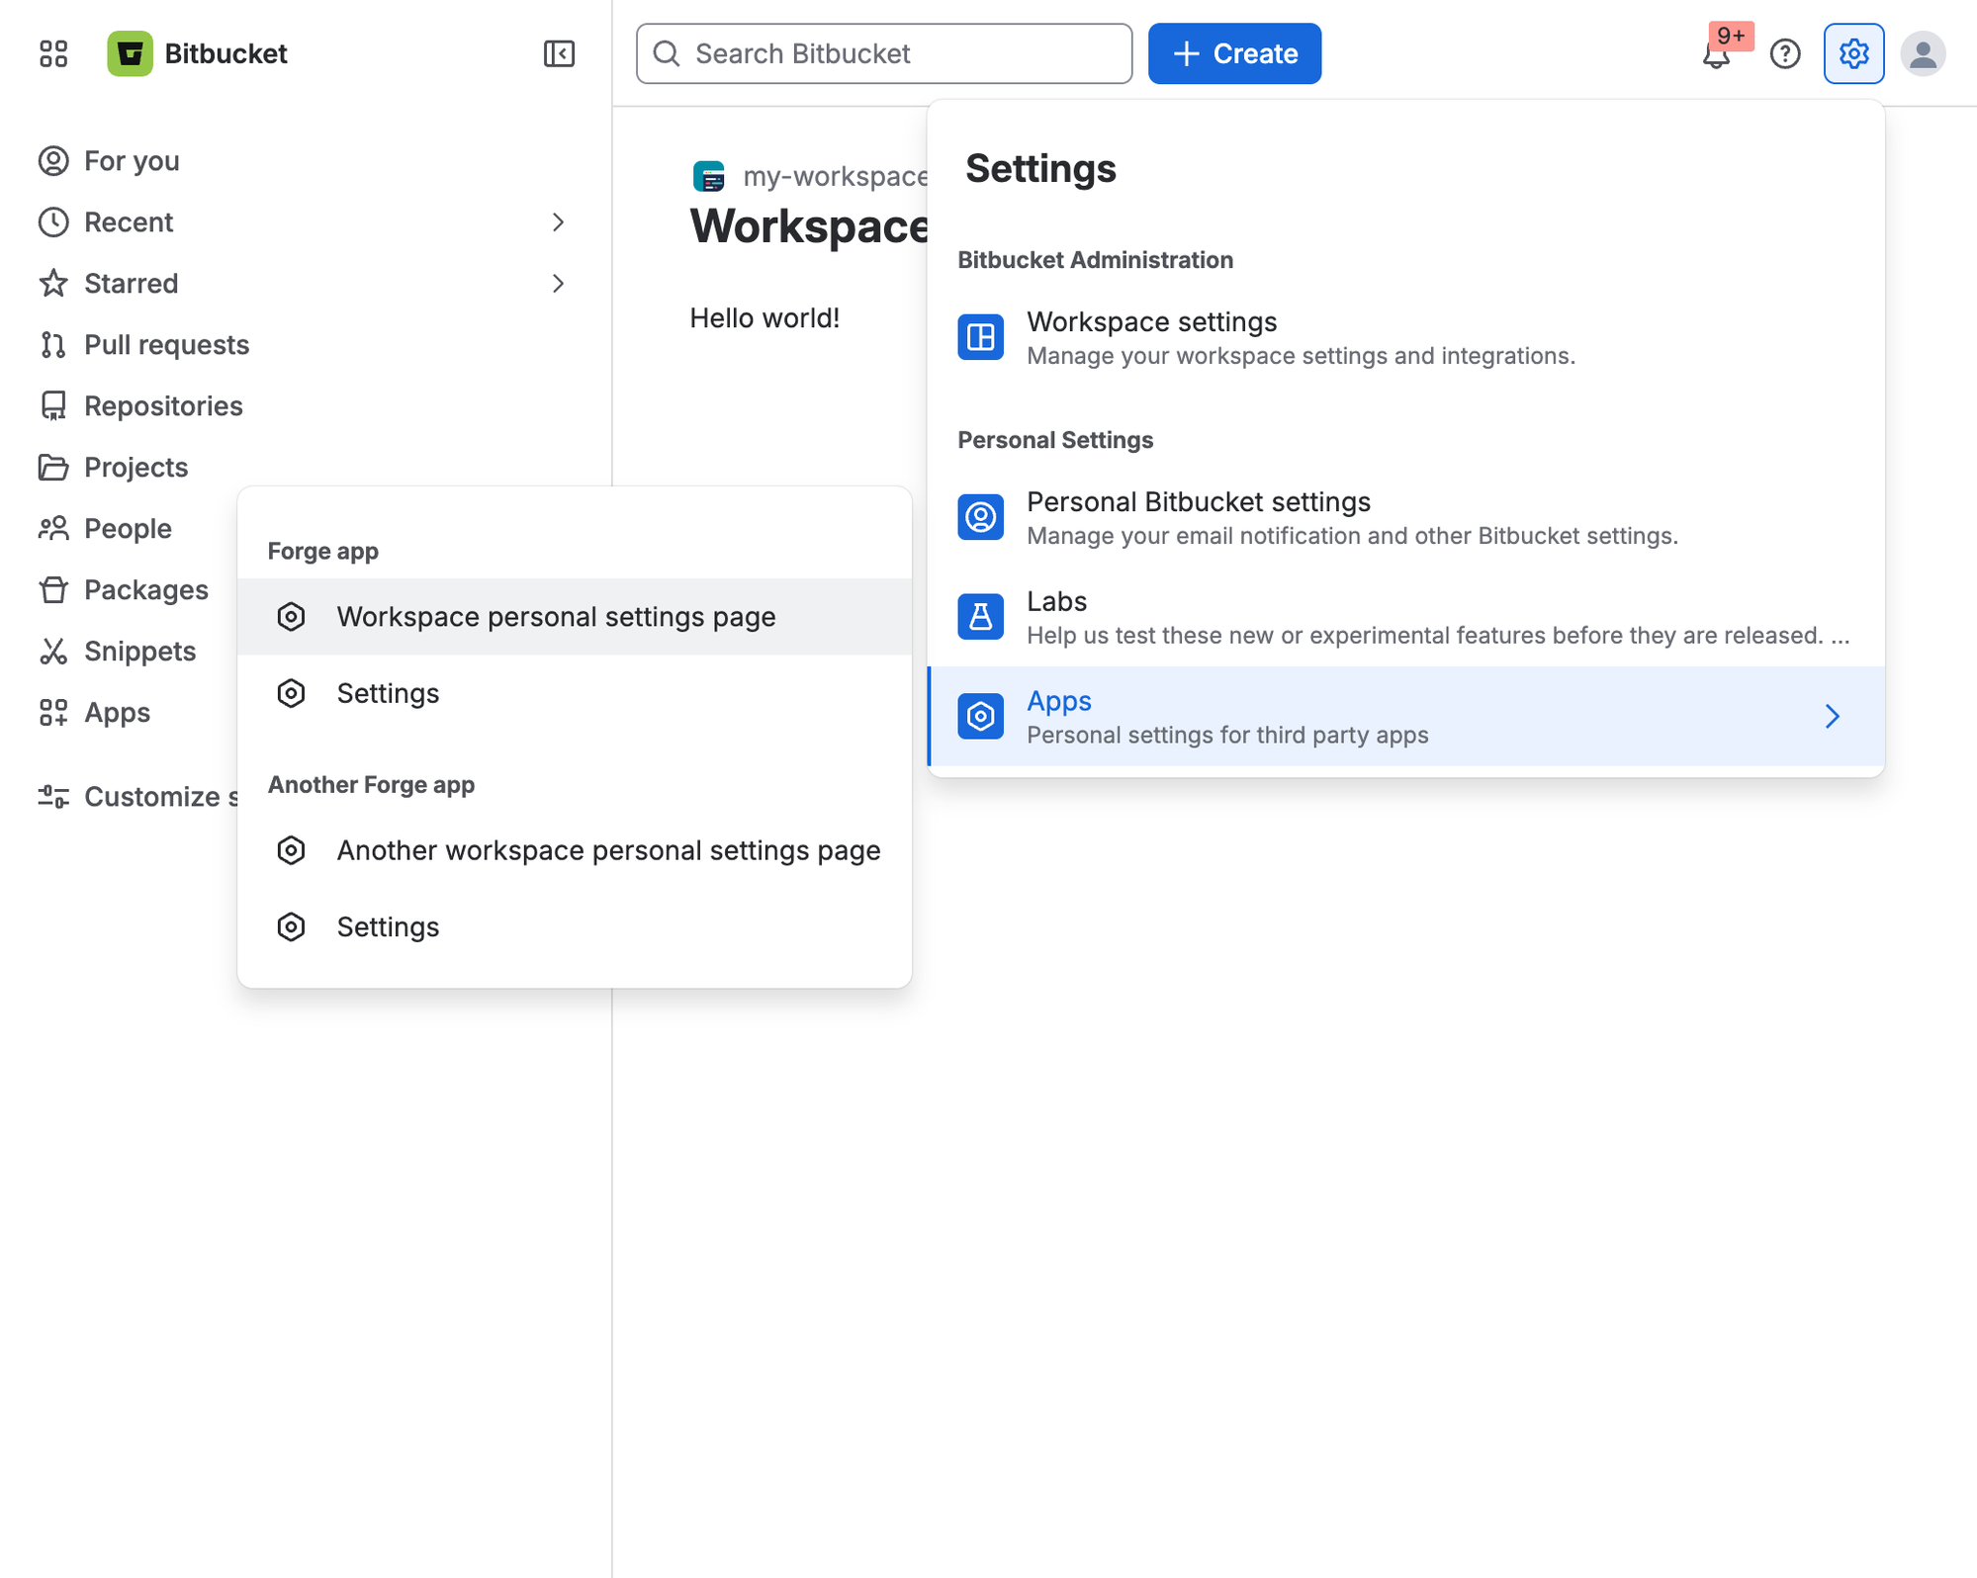This screenshot has width=1977, height=1578.
Task: Expand the Starred submenu chevron
Action: pyautogui.click(x=559, y=284)
